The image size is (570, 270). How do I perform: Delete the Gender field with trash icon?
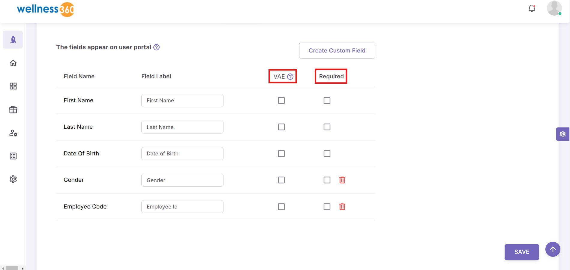coord(342,180)
